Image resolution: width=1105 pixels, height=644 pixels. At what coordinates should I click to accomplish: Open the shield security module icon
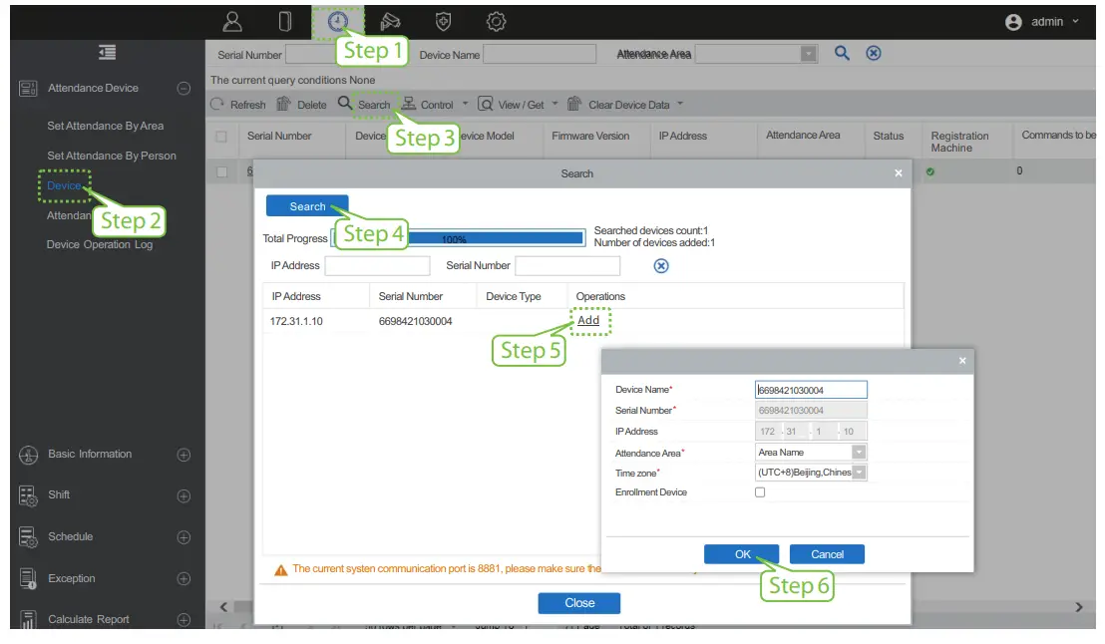pyautogui.click(x=443, y=22)
